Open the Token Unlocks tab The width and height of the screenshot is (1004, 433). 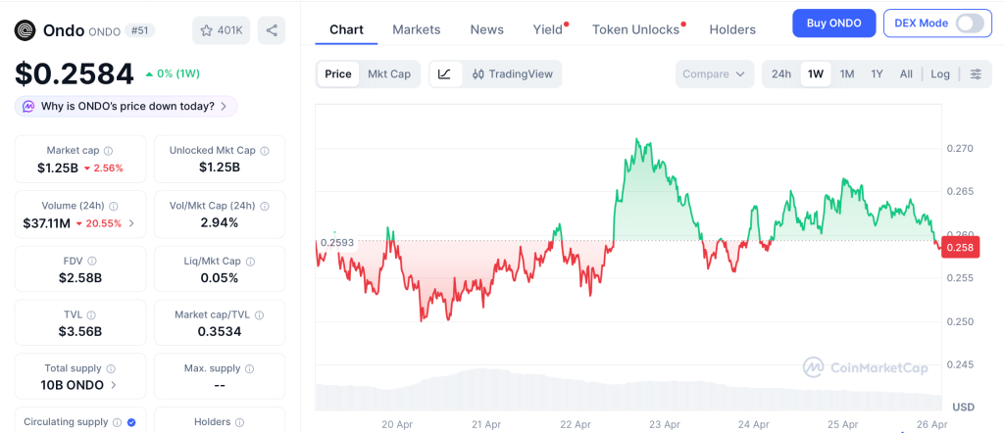(x=635, y=29)
